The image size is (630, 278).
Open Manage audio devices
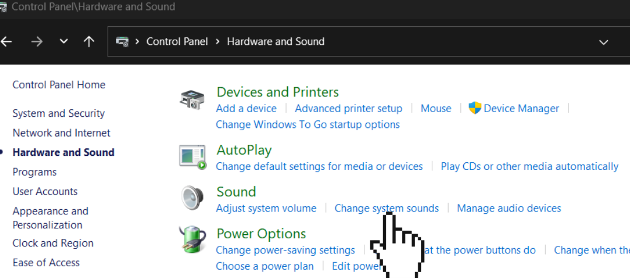(509, 208)
